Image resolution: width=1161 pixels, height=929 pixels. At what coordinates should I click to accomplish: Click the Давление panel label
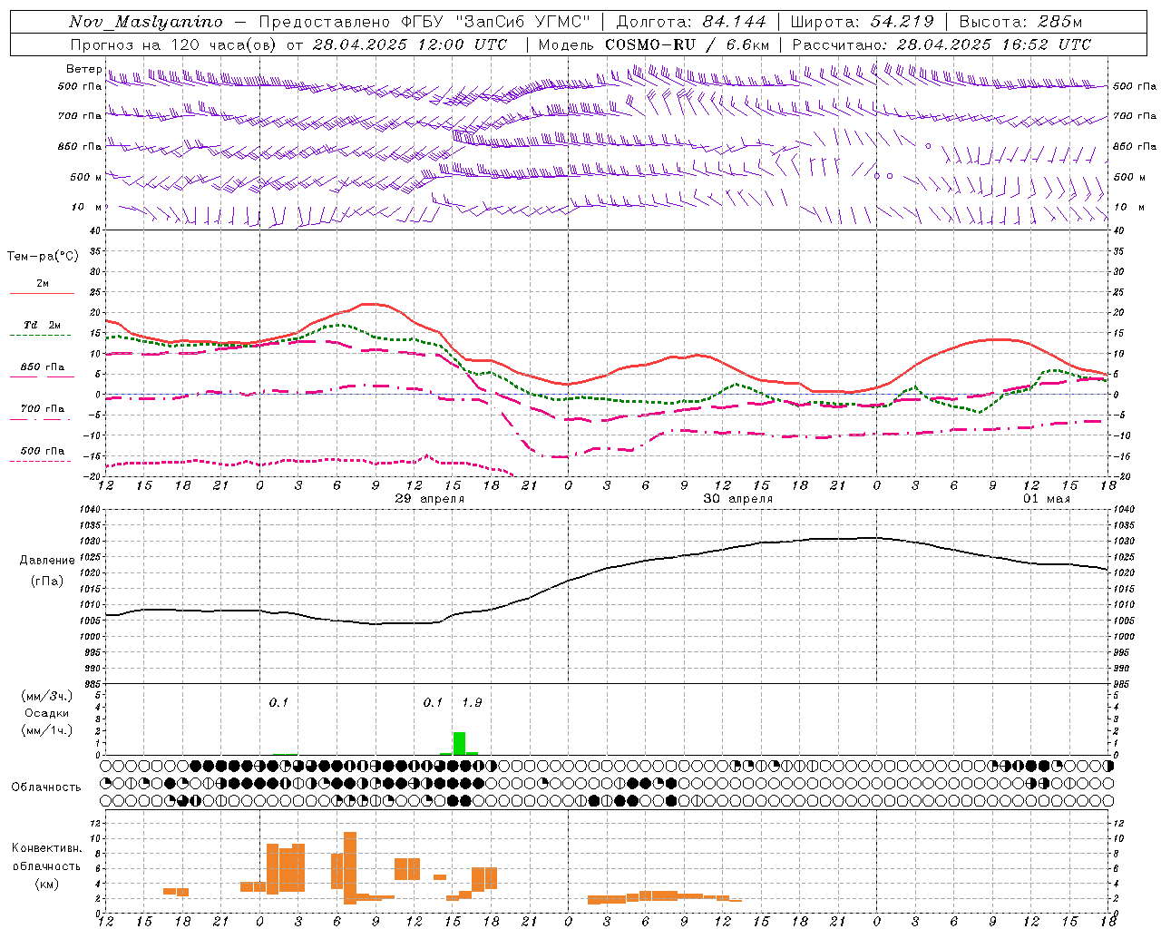pos(47,561)
